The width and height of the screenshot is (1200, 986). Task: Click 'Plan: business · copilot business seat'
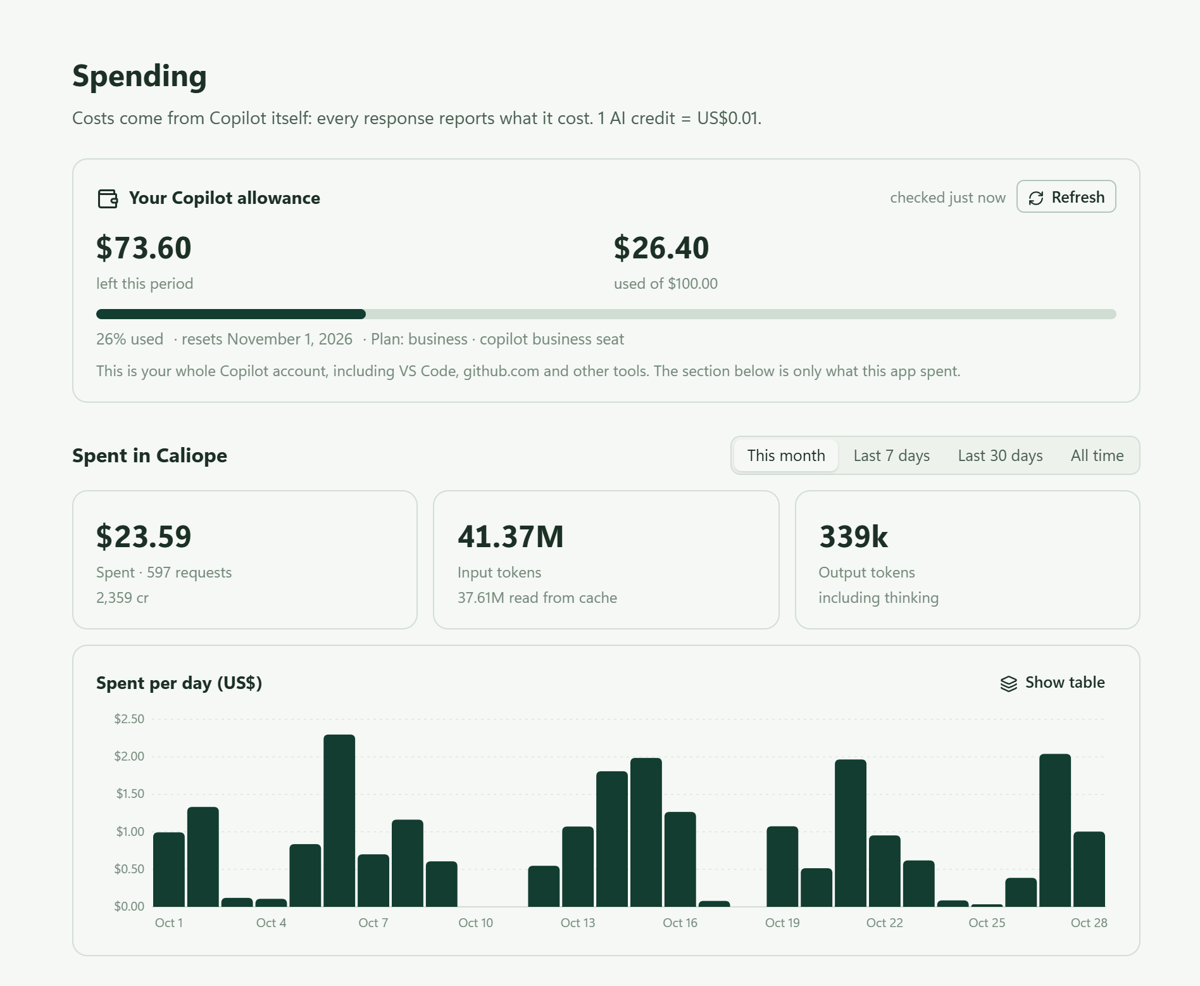click(497, 339)
